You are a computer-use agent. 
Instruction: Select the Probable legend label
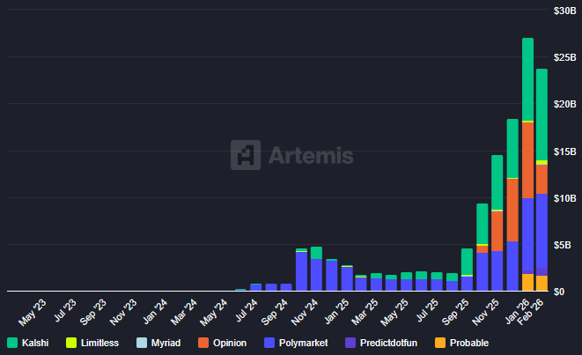[x=469, y=343]
